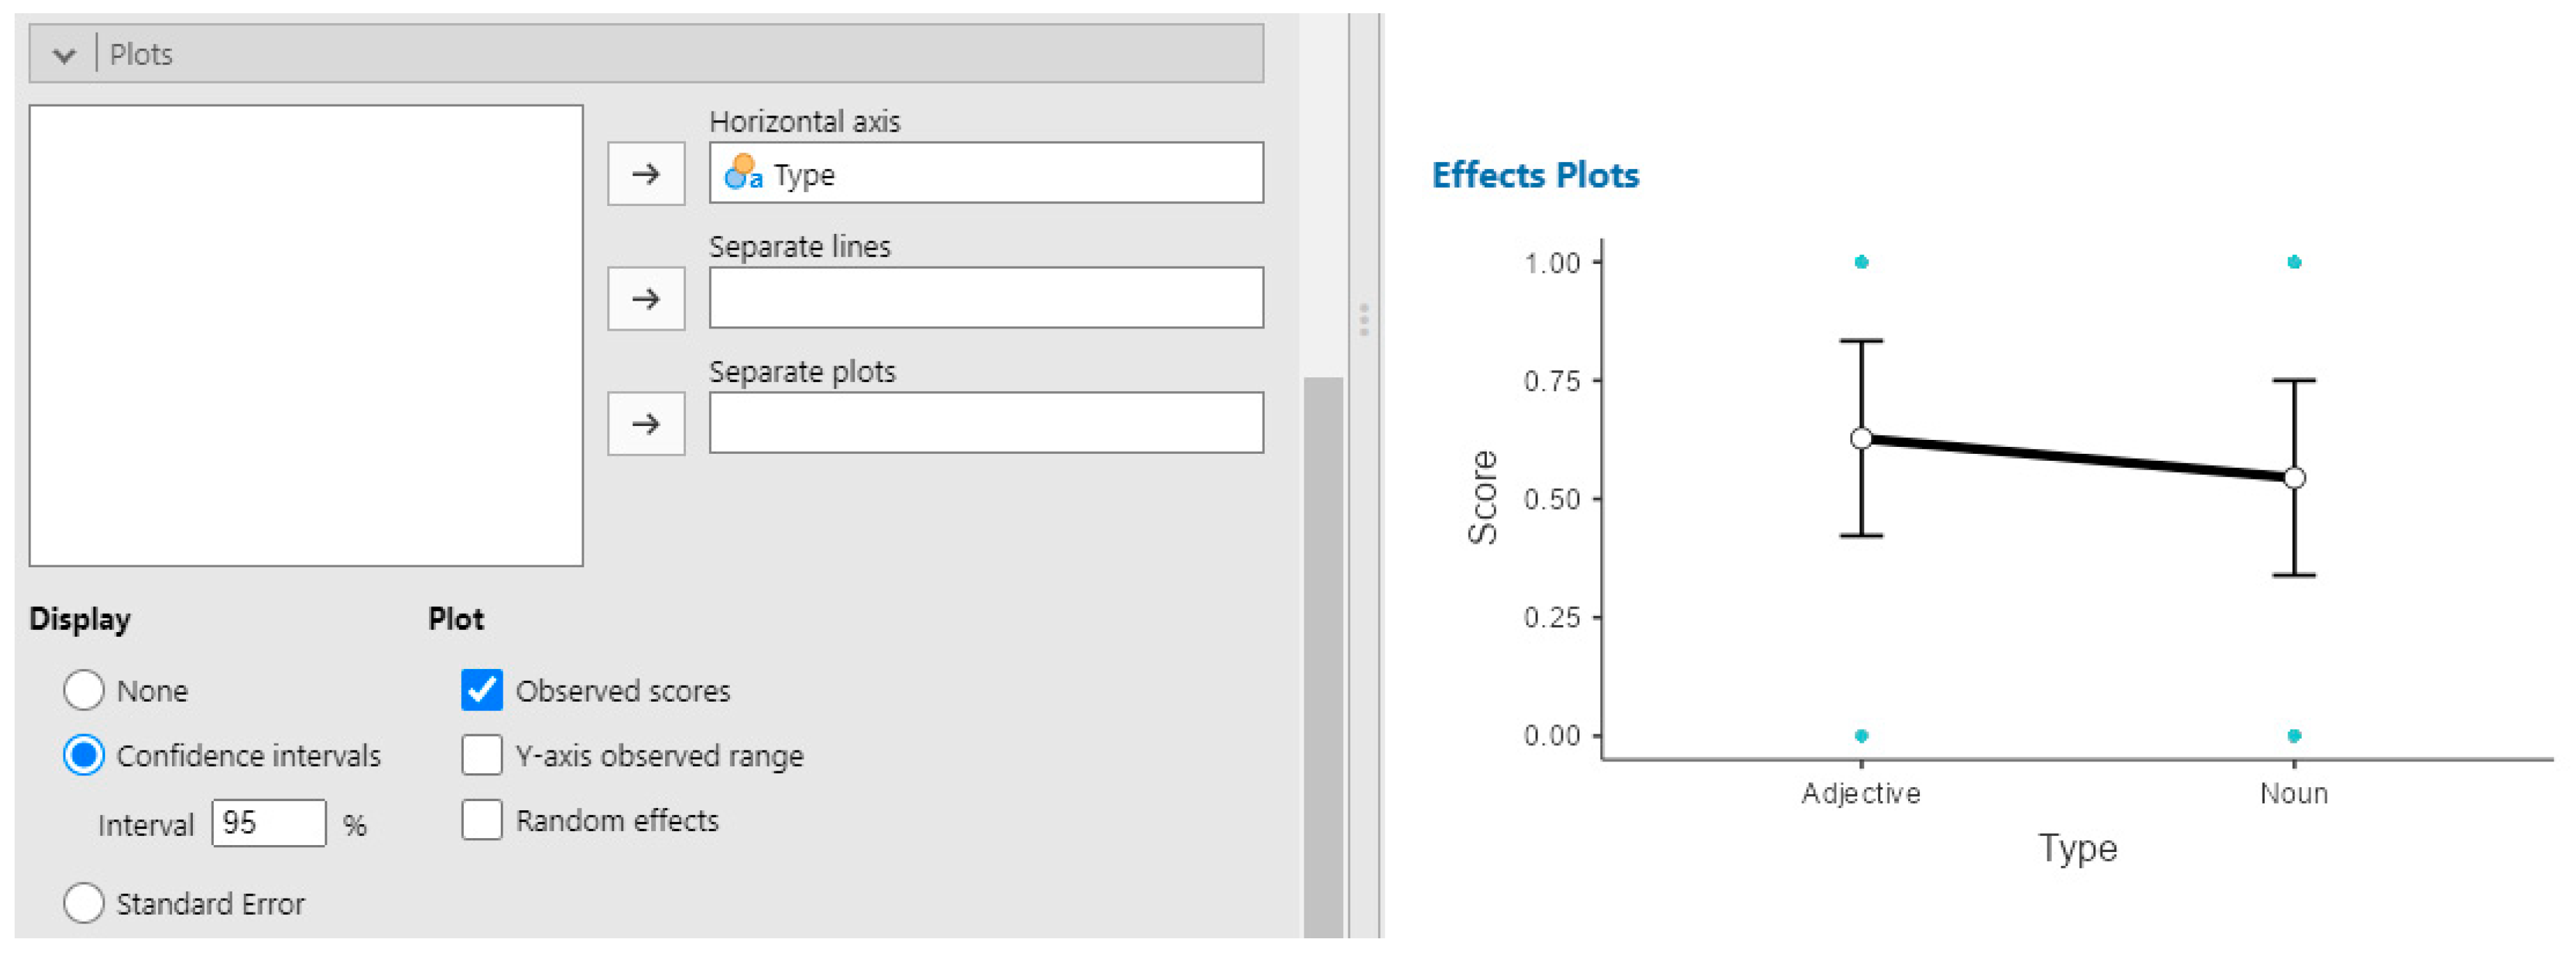Click the options panel vertical scrollbar
The width and height of the screenshot is (2576, 955).
coord(1323,650)
